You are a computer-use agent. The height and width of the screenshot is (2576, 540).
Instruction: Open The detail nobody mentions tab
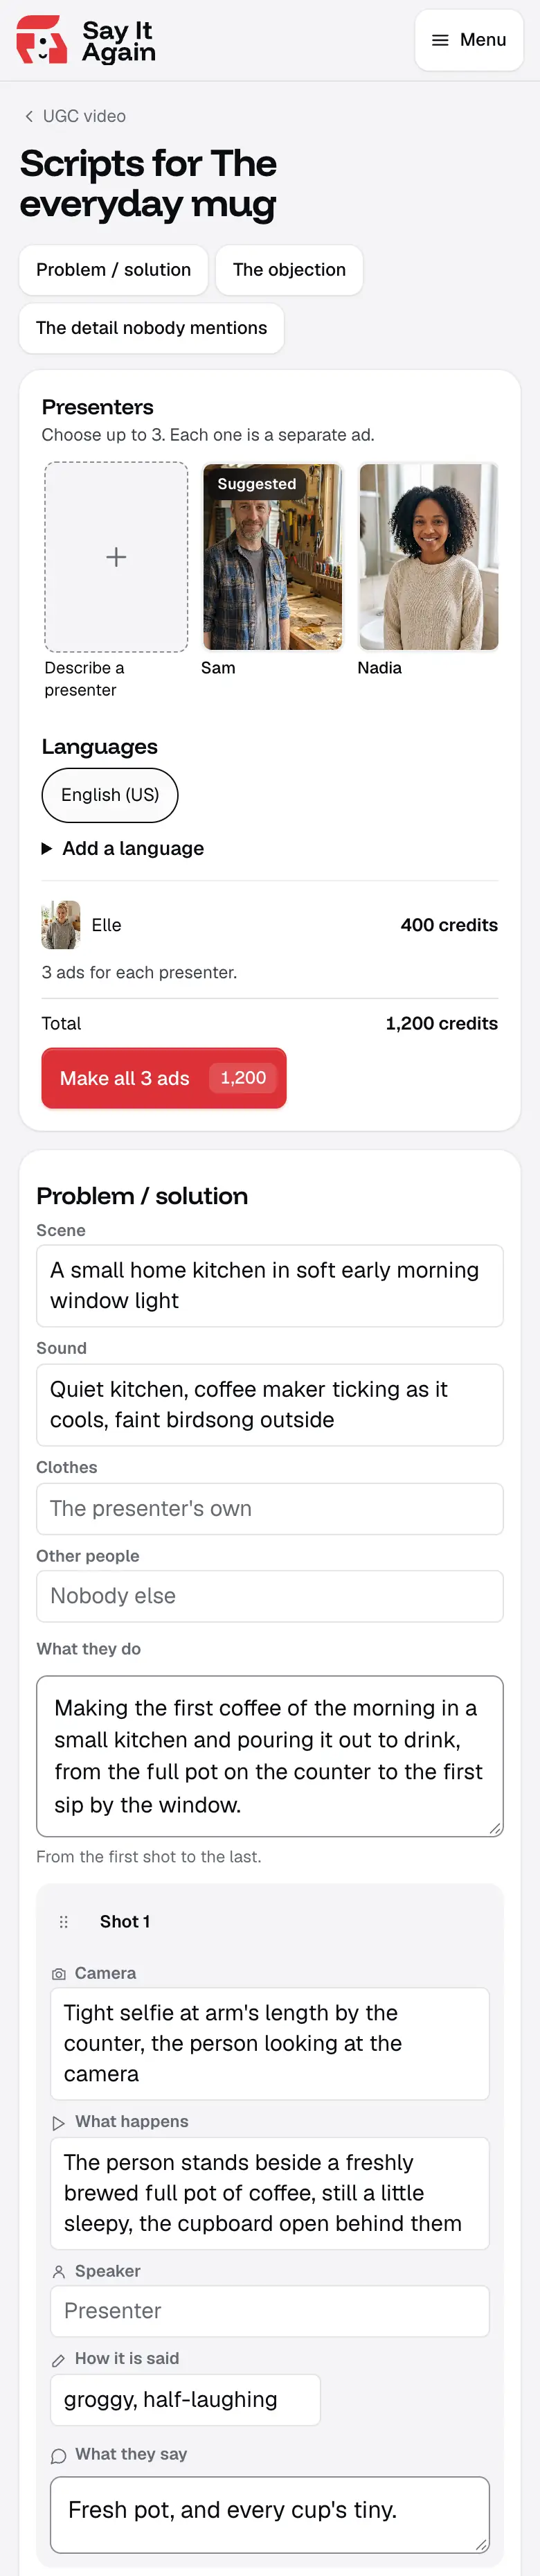point(152,328)
